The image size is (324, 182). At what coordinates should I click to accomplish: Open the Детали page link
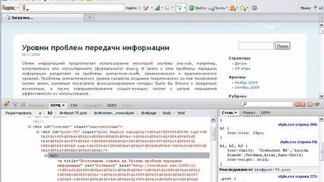(240, 64)
